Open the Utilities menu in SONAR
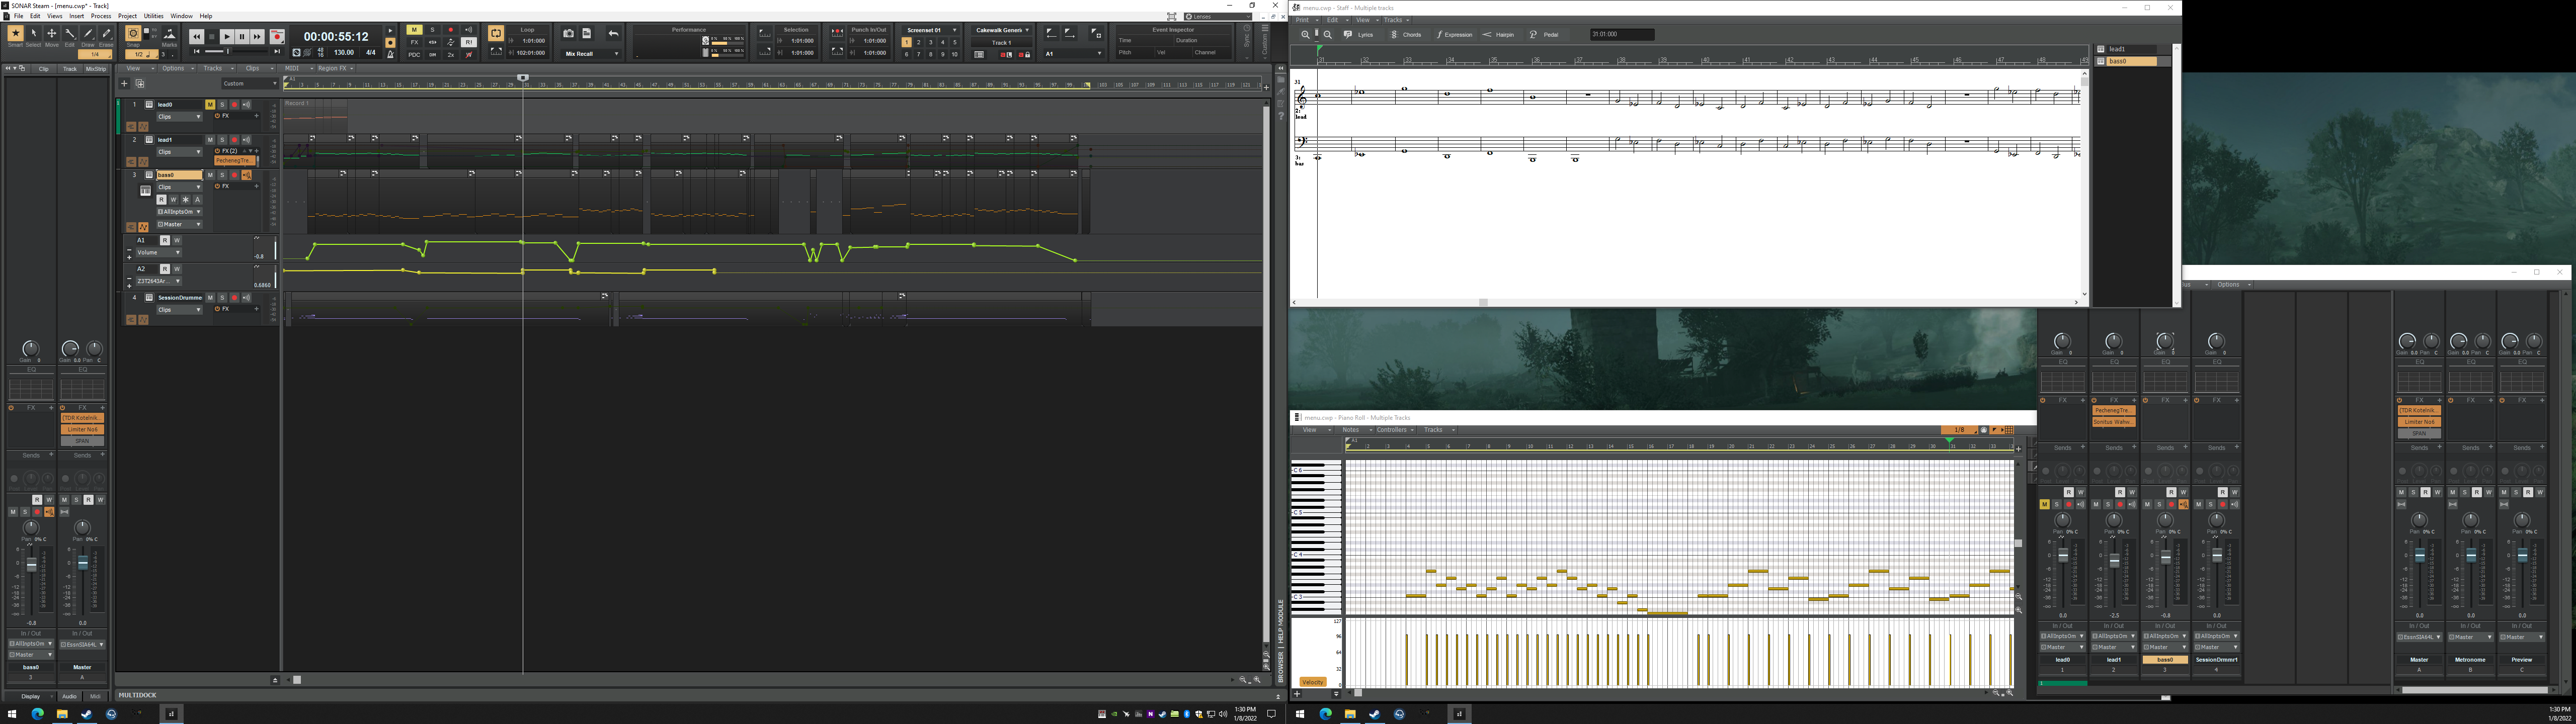Screen dimensions: 2576x724 pyautogui.click(x=154, y=16)
